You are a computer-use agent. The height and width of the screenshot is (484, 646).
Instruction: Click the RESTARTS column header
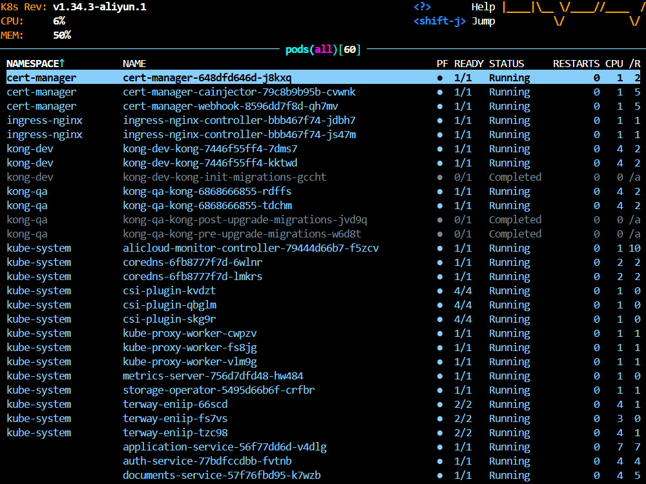click(576, 63)
